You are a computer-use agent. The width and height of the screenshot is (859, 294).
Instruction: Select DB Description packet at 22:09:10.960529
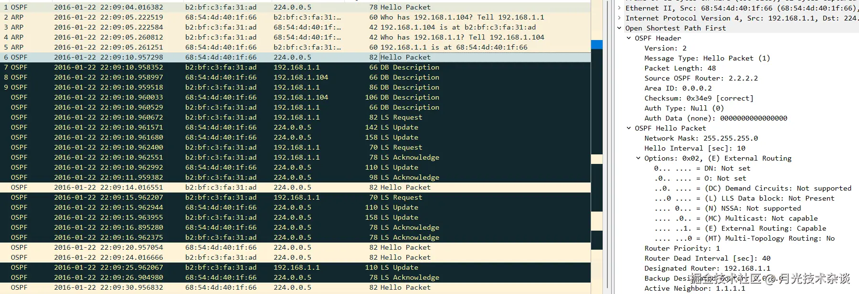coord(295,107)
